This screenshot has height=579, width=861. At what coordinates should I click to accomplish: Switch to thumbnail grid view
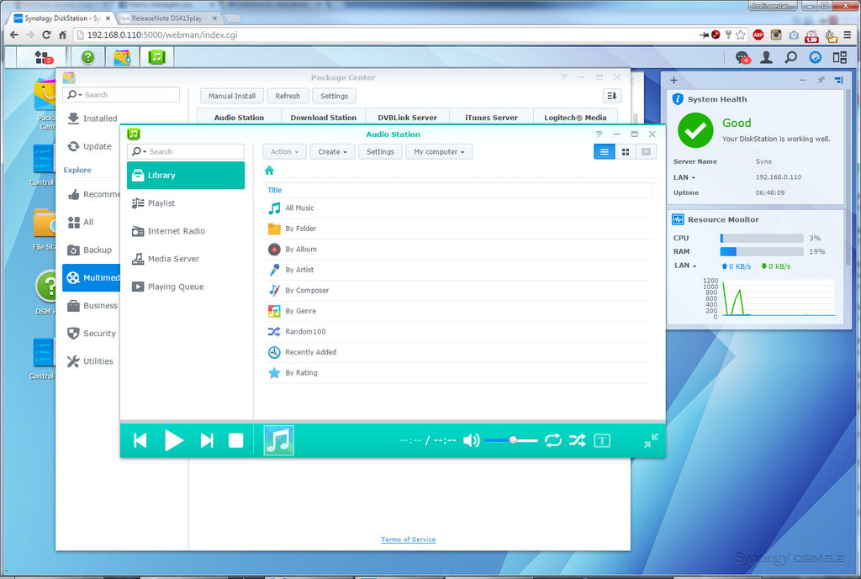626,152
